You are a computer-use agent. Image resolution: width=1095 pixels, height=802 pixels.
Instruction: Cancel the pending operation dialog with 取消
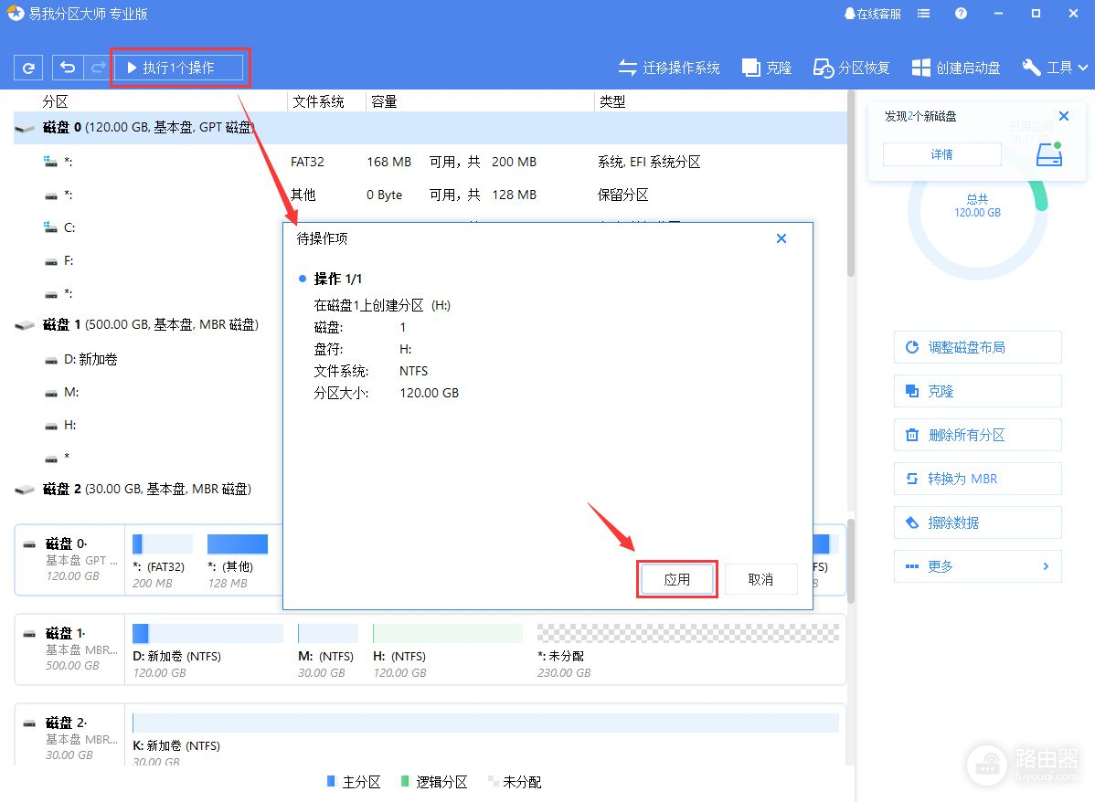click(760, 579)
